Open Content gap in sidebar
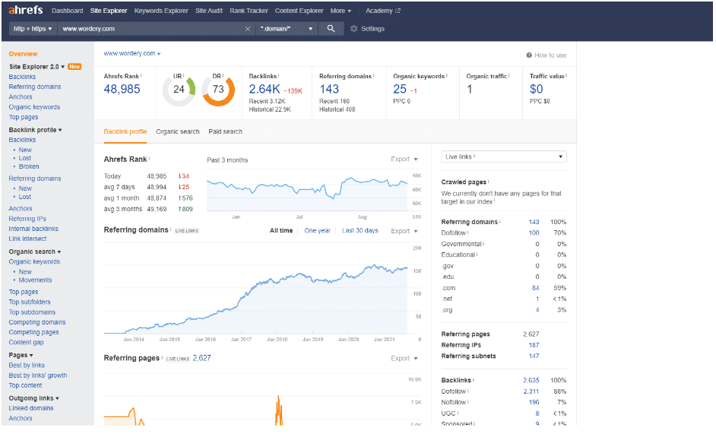The image size is (716, 443). 26,343
